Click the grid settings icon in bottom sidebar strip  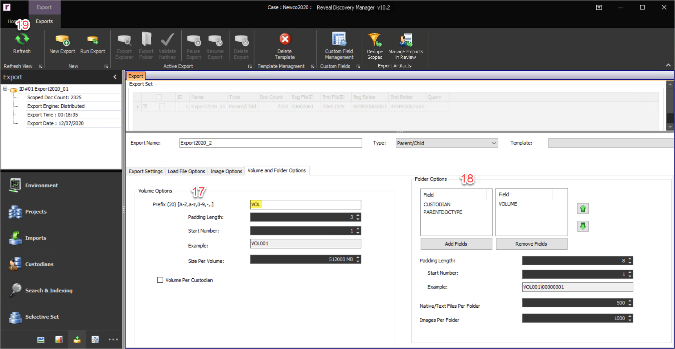point(95,340)
